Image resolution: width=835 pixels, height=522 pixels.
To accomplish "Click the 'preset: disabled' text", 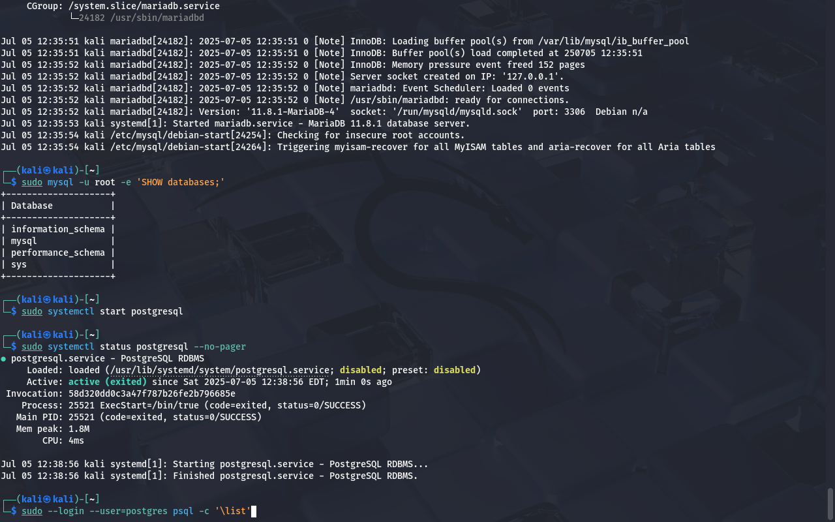I will point(434,370).
